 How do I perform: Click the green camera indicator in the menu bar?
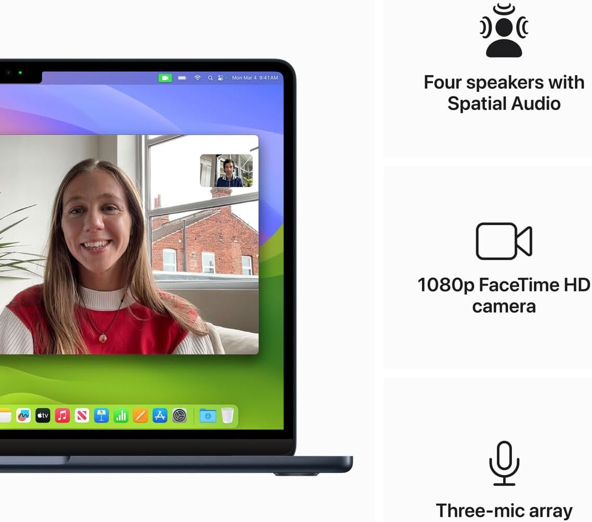(165, 78)
